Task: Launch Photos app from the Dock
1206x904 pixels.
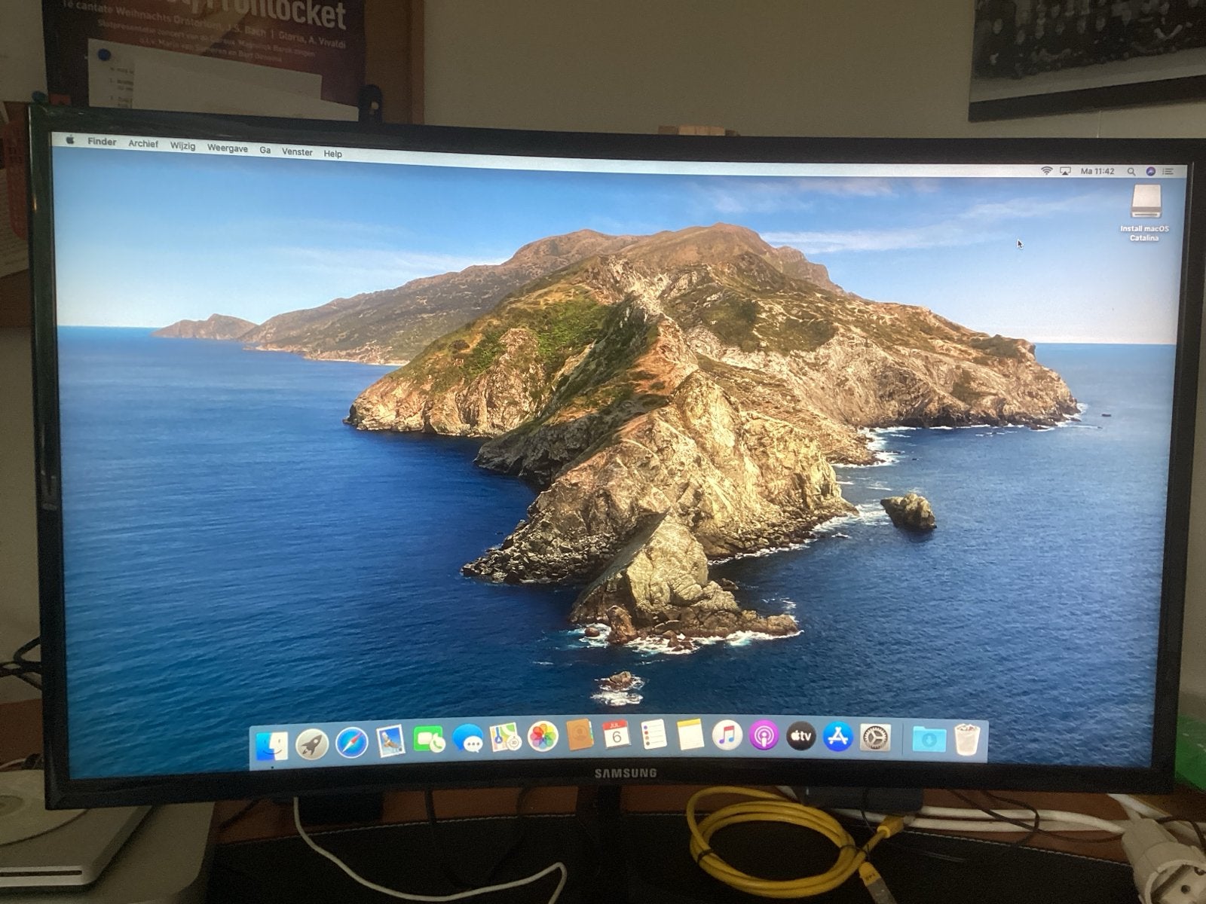Action: (x=542, y=736)
